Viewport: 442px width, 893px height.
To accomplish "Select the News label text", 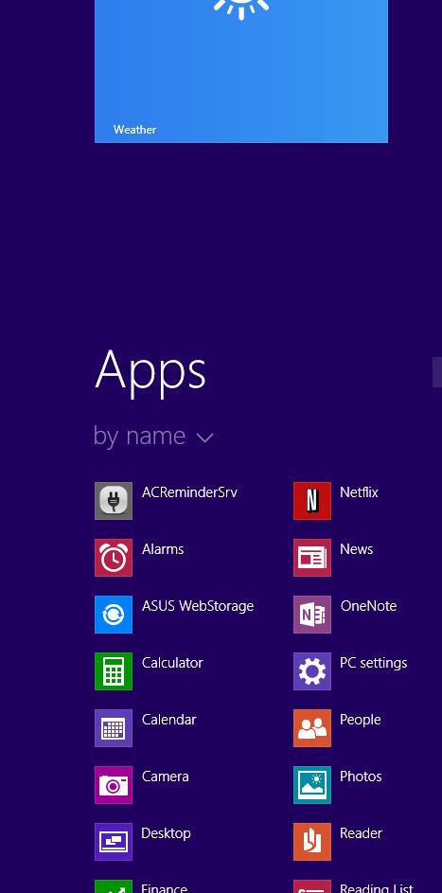I will click(356, 549).
